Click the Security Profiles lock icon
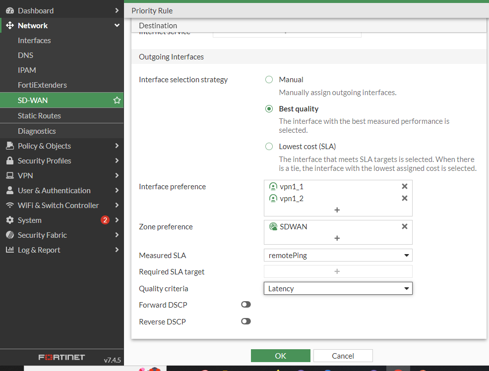The height and width of the screenshot is (371, 489). [x=10, y=161]
